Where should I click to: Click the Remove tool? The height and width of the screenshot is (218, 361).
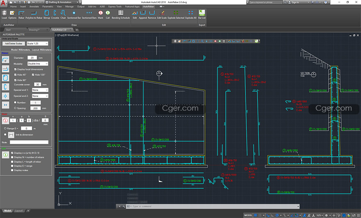tap(152, 14)
